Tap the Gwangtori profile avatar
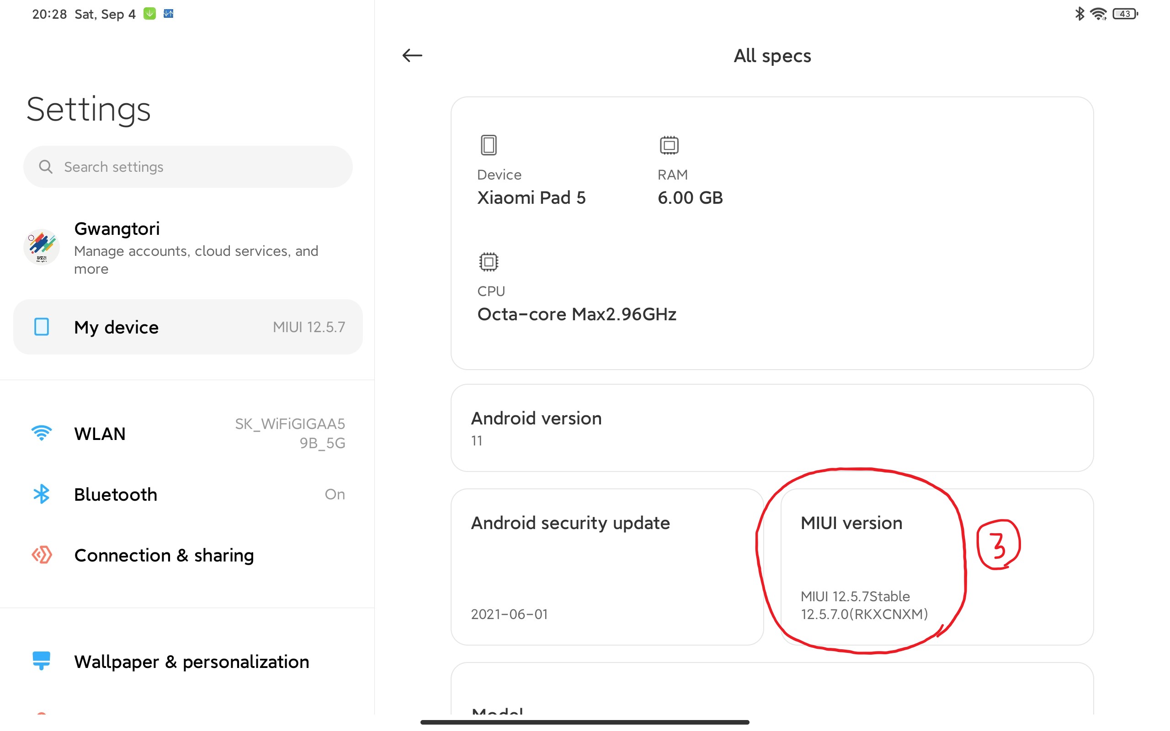The image size is (1170, 731). pyautogui.click(x=42, y=247)
